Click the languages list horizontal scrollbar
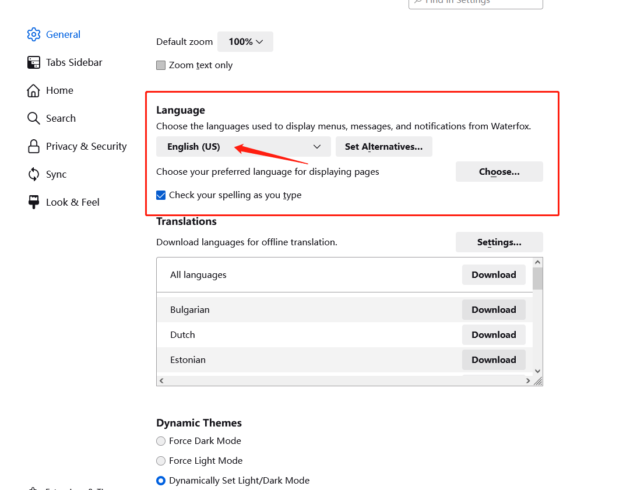 (344, 380)
